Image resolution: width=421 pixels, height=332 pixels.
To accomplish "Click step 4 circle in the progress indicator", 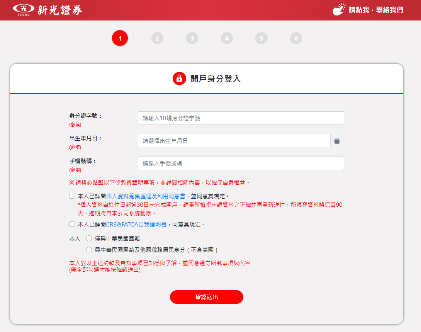I will 227,38.
